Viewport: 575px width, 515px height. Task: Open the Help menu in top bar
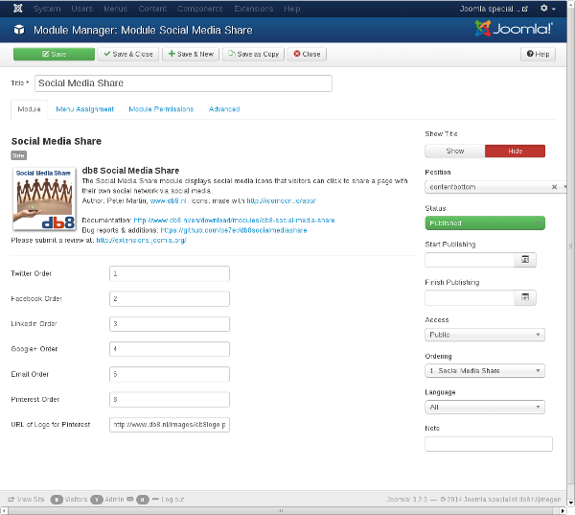point(292,9)
